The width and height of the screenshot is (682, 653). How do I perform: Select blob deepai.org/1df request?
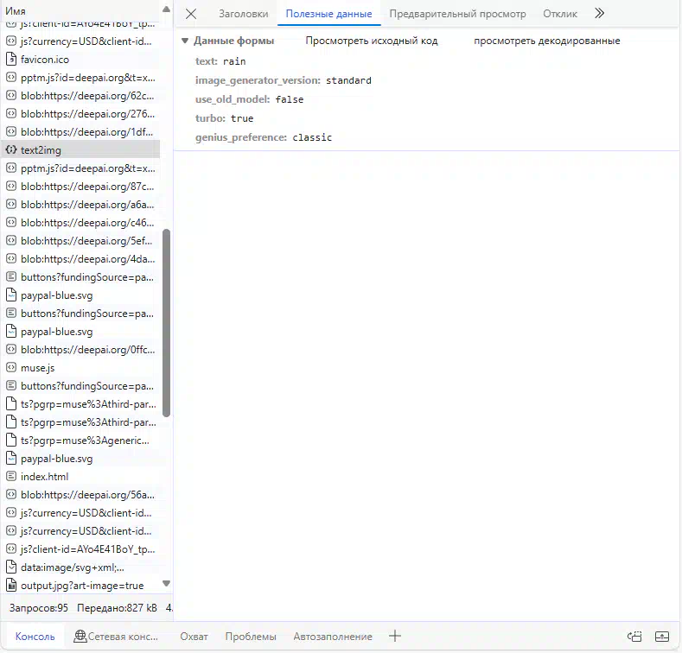tap(81, 132)
